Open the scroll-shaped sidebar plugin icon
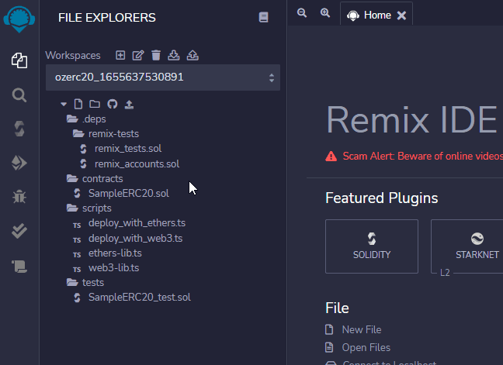This screenshot has width=503, height=365. coord(19,267)
